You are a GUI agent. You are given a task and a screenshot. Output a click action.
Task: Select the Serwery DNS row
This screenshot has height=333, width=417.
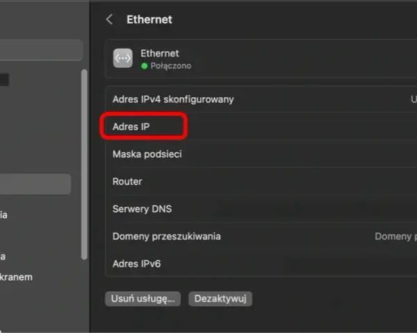click(x=261, y=209)
